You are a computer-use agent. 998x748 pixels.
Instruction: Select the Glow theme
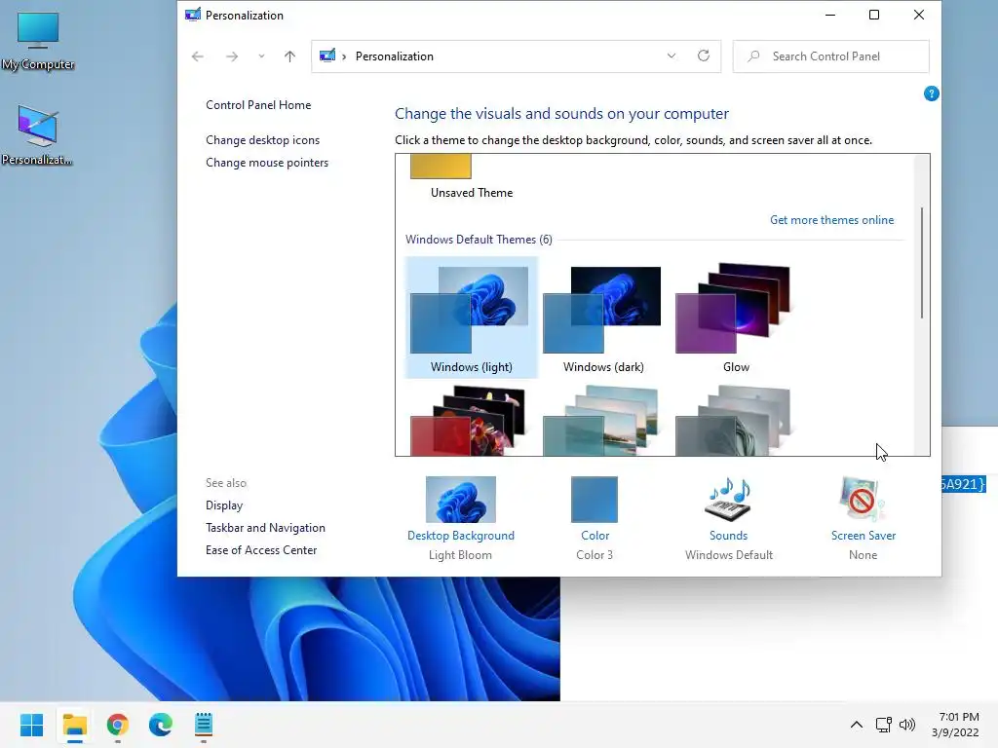[x=735, y=318]
